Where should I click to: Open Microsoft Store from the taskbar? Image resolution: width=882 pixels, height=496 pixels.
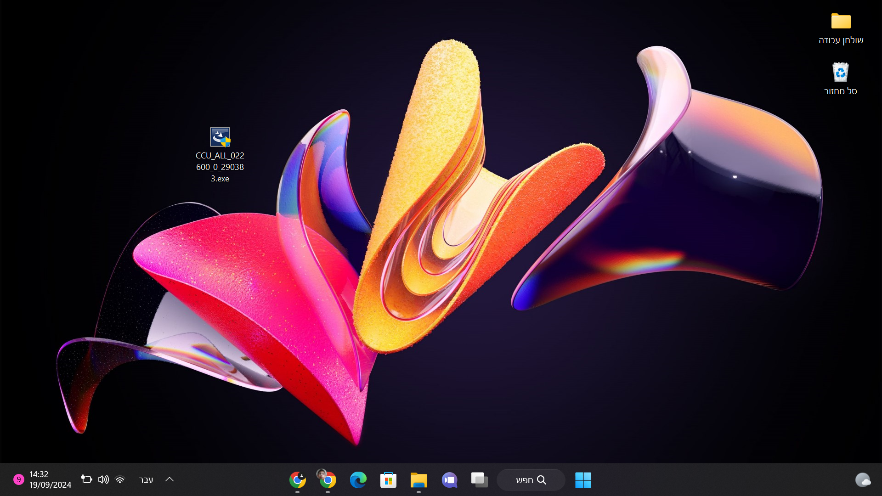coord(388,480)
